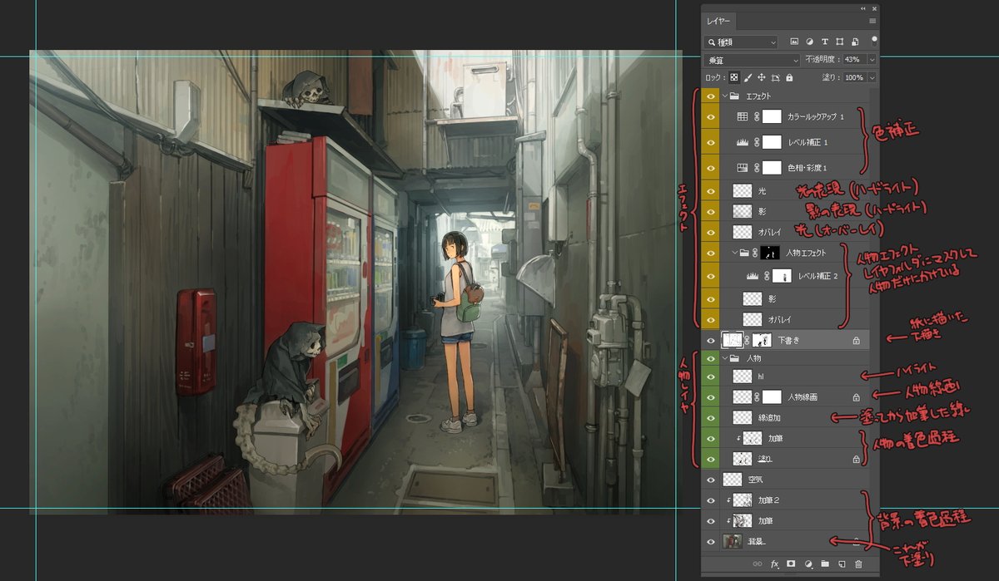
Task: Filter layers by type layers (T icon)
Action: tap(825, 42)
